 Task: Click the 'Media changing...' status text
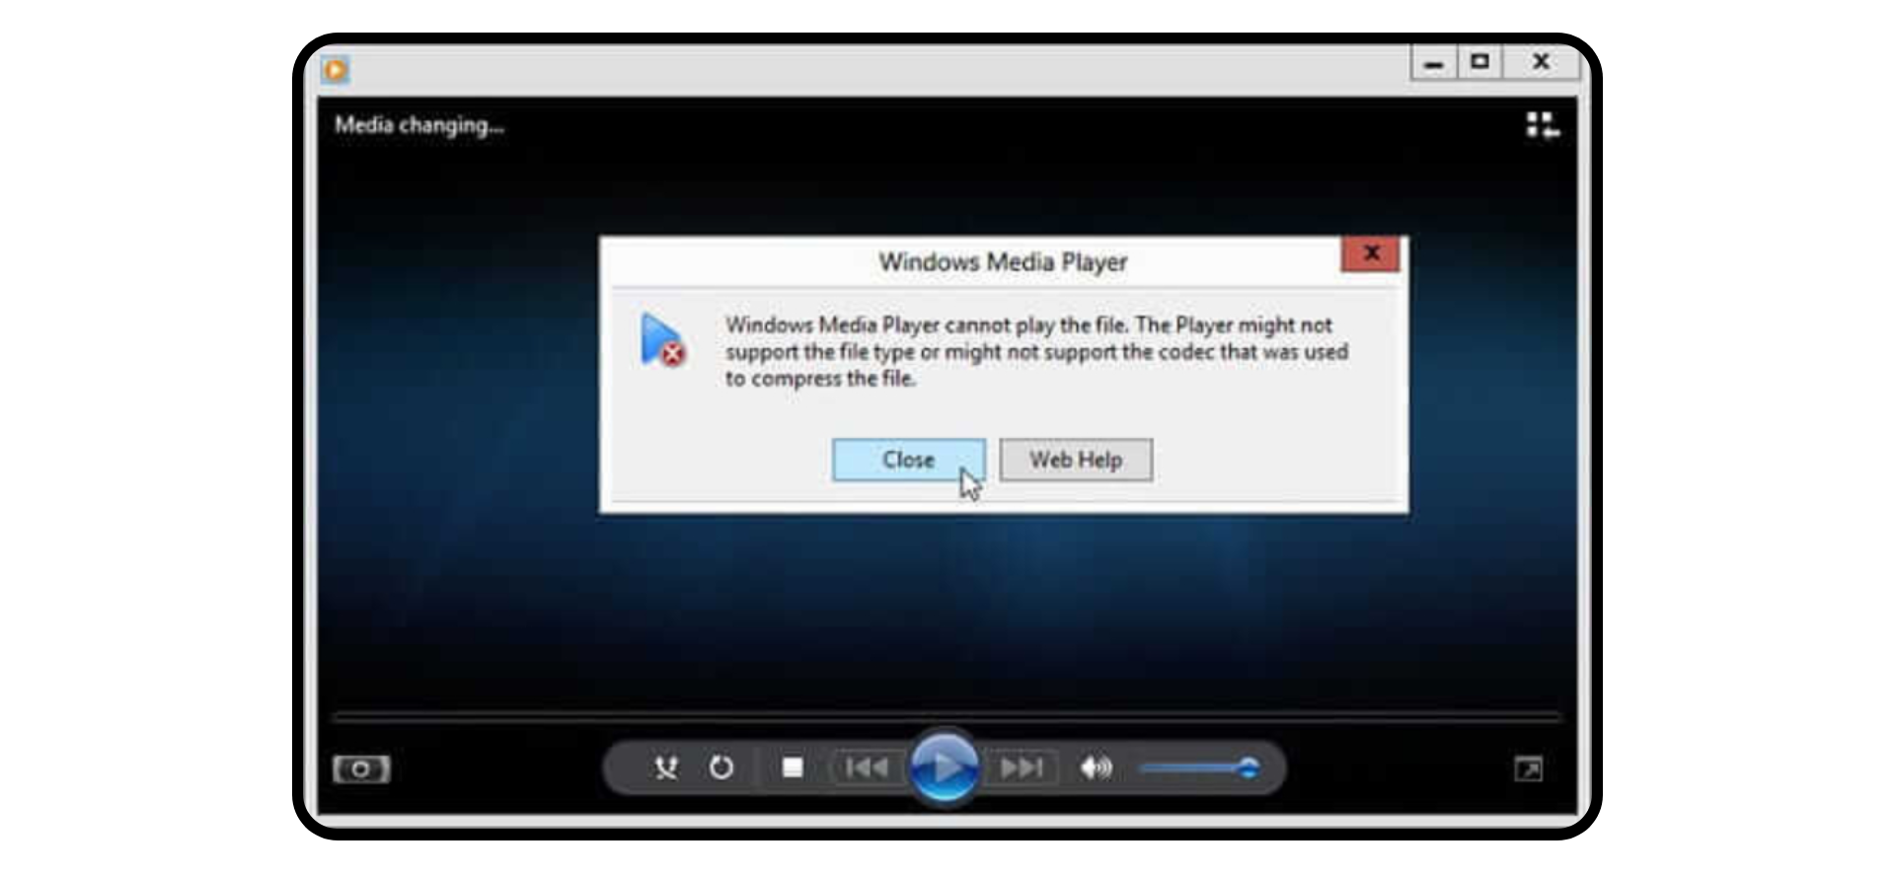point(419,125)
